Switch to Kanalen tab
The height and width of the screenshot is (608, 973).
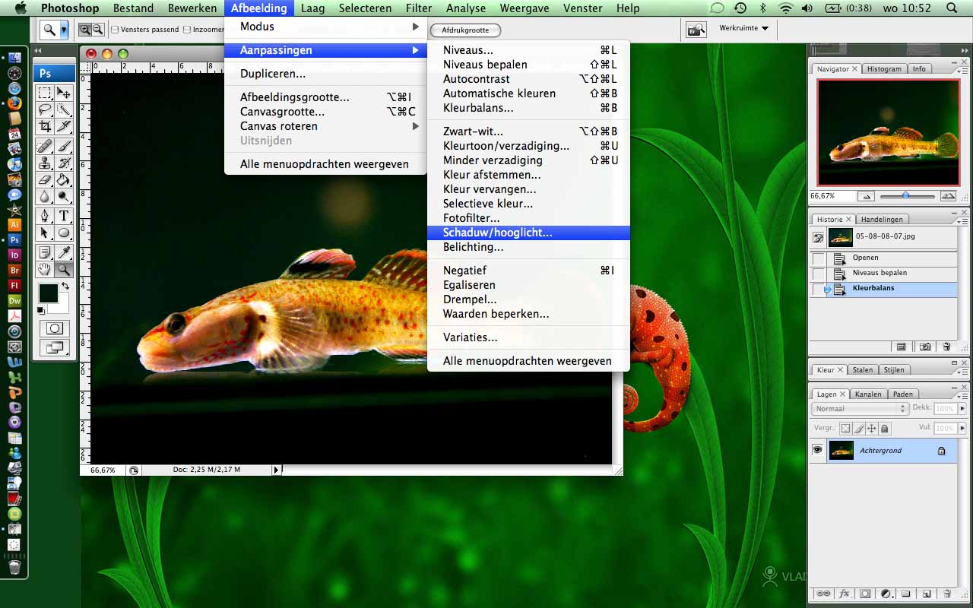[x=868, y=394]
